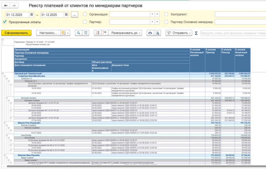
Task: Open print preview icon
Action: pyautogui.click(x=157, y=33)
